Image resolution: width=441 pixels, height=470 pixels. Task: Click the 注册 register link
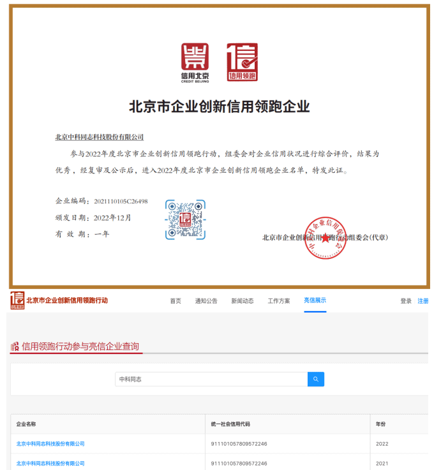[423, 301]
